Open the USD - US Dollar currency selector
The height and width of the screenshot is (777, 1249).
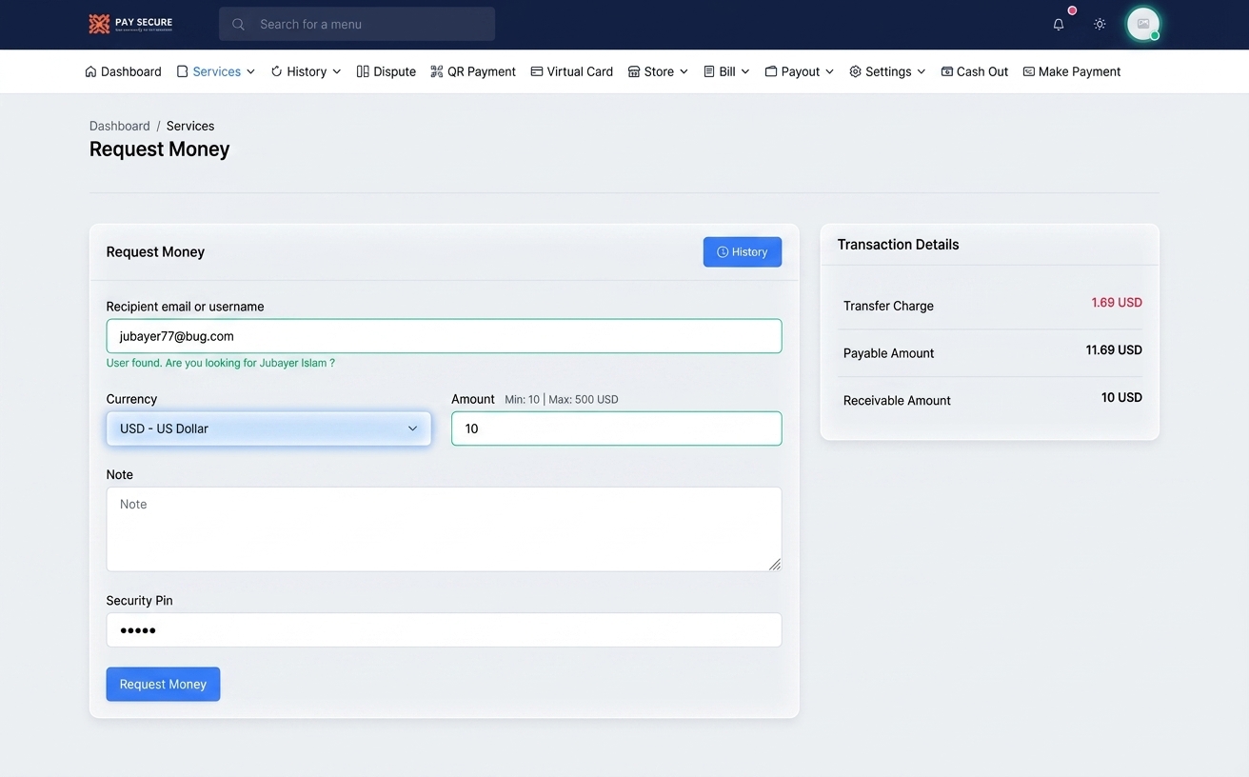pos(268,428)
